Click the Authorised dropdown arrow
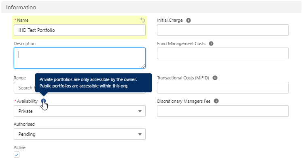This screenshot has height=164, width=303. coord(140,134)
